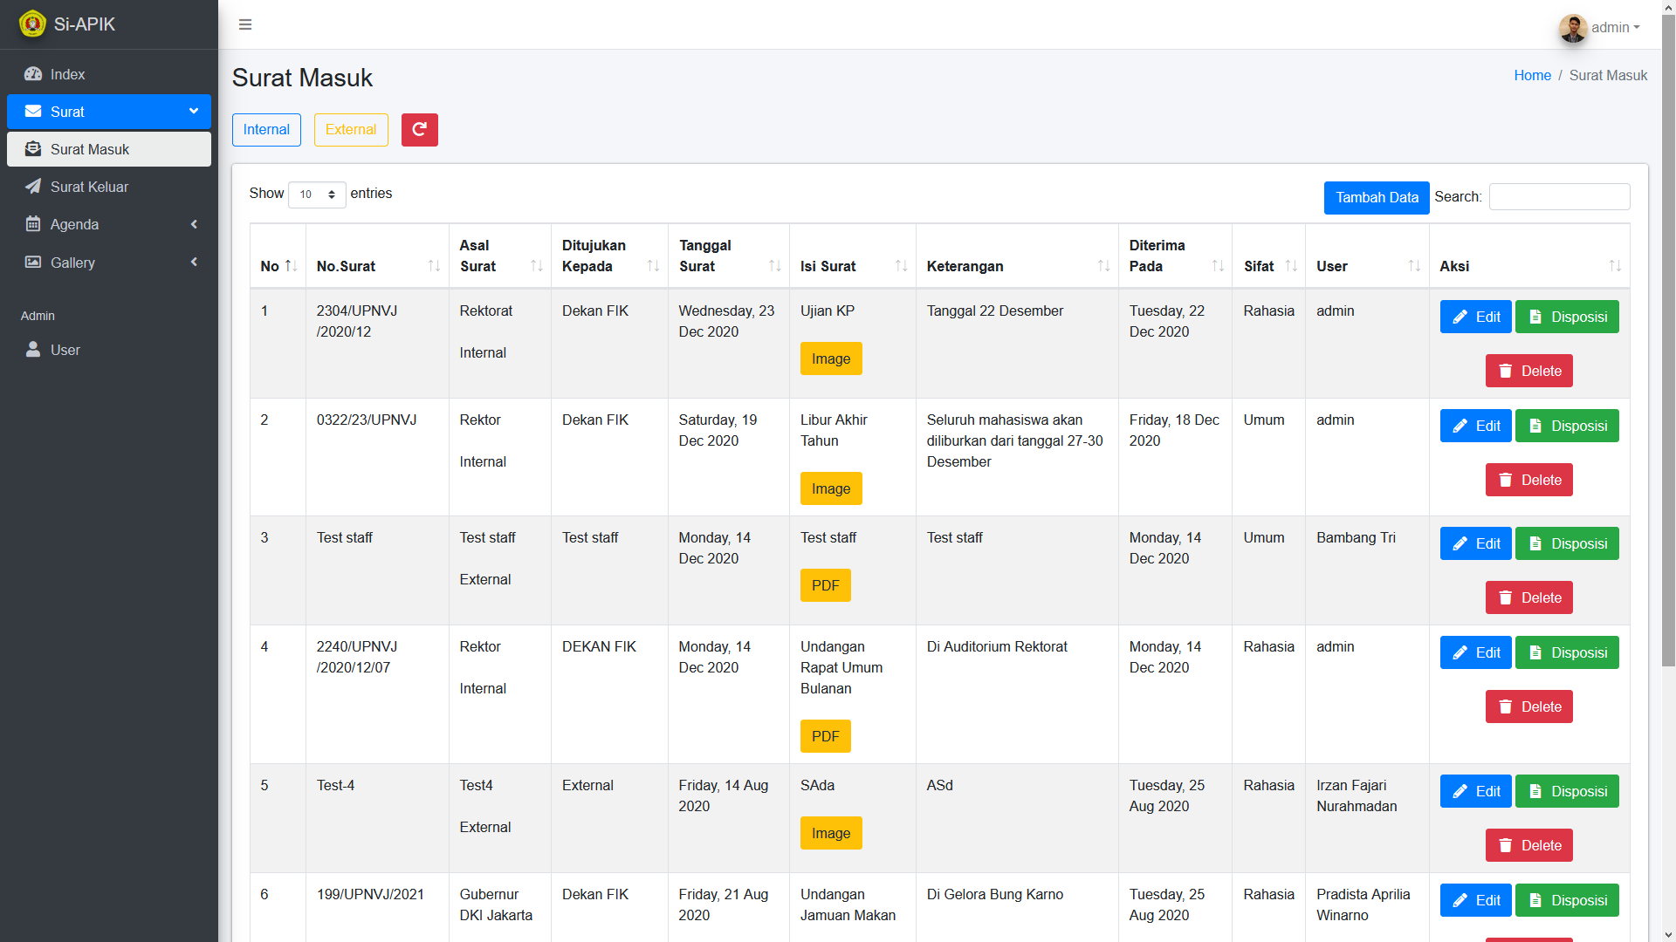
Task: Click the page vertical scrollbar
Action: pos(1668,349)
